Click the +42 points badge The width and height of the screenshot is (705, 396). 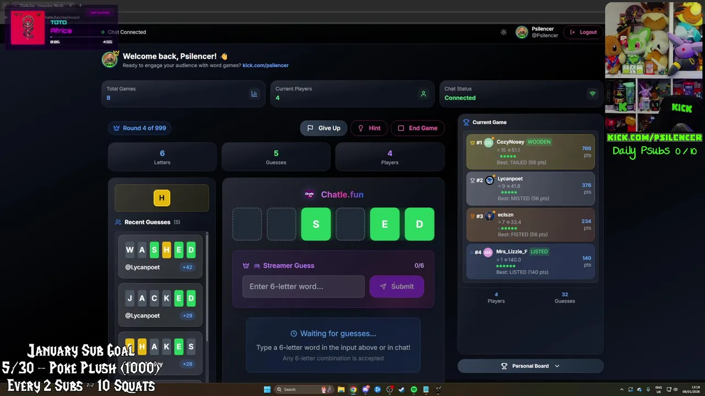pos(187,267)
